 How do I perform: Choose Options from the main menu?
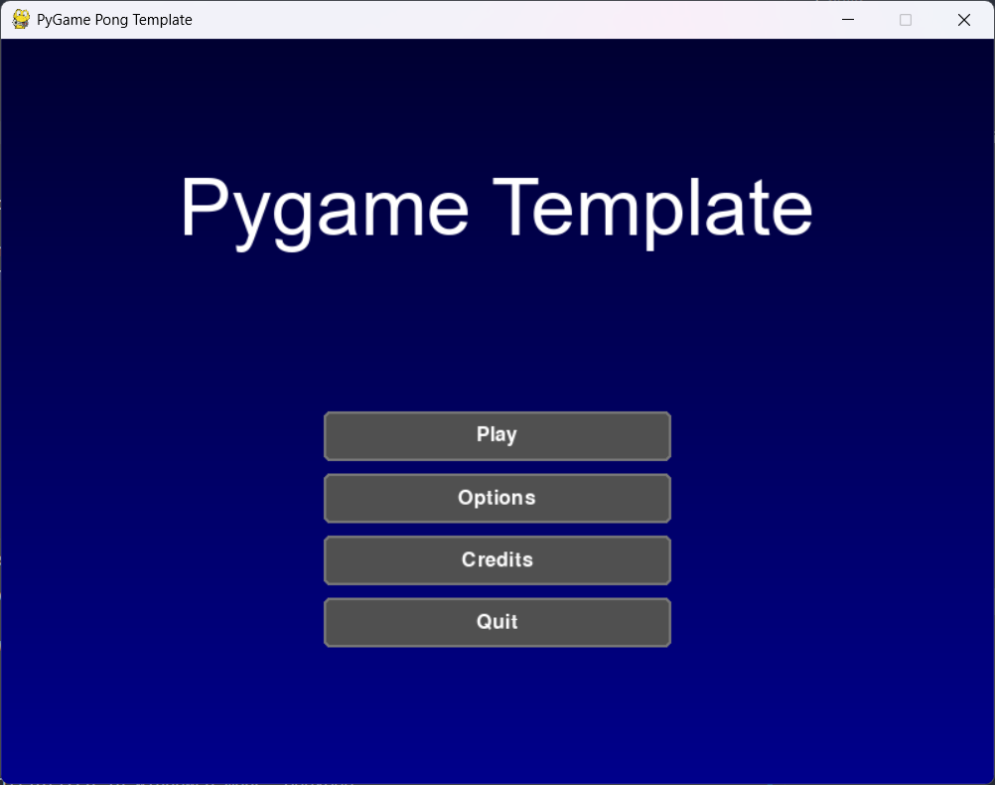tap(497, 498)
